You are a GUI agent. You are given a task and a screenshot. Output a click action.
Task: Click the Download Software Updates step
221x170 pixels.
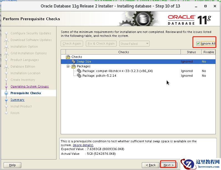click(31, 40)
